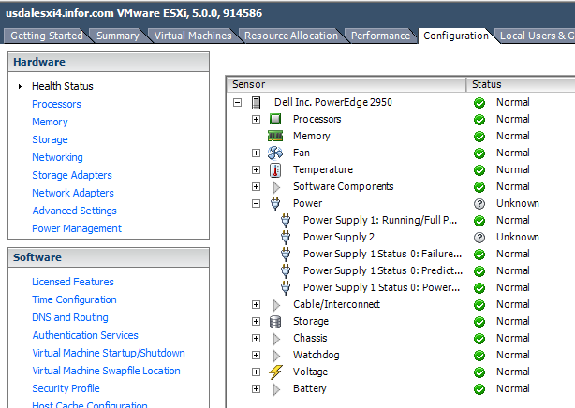Open the Security Profile link
Screen dimensions: 575x408
[x=66, y=388]
